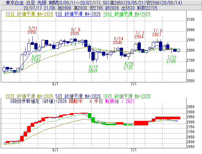
Task: Click the 前取22725 value
Action: pos(147,8)
